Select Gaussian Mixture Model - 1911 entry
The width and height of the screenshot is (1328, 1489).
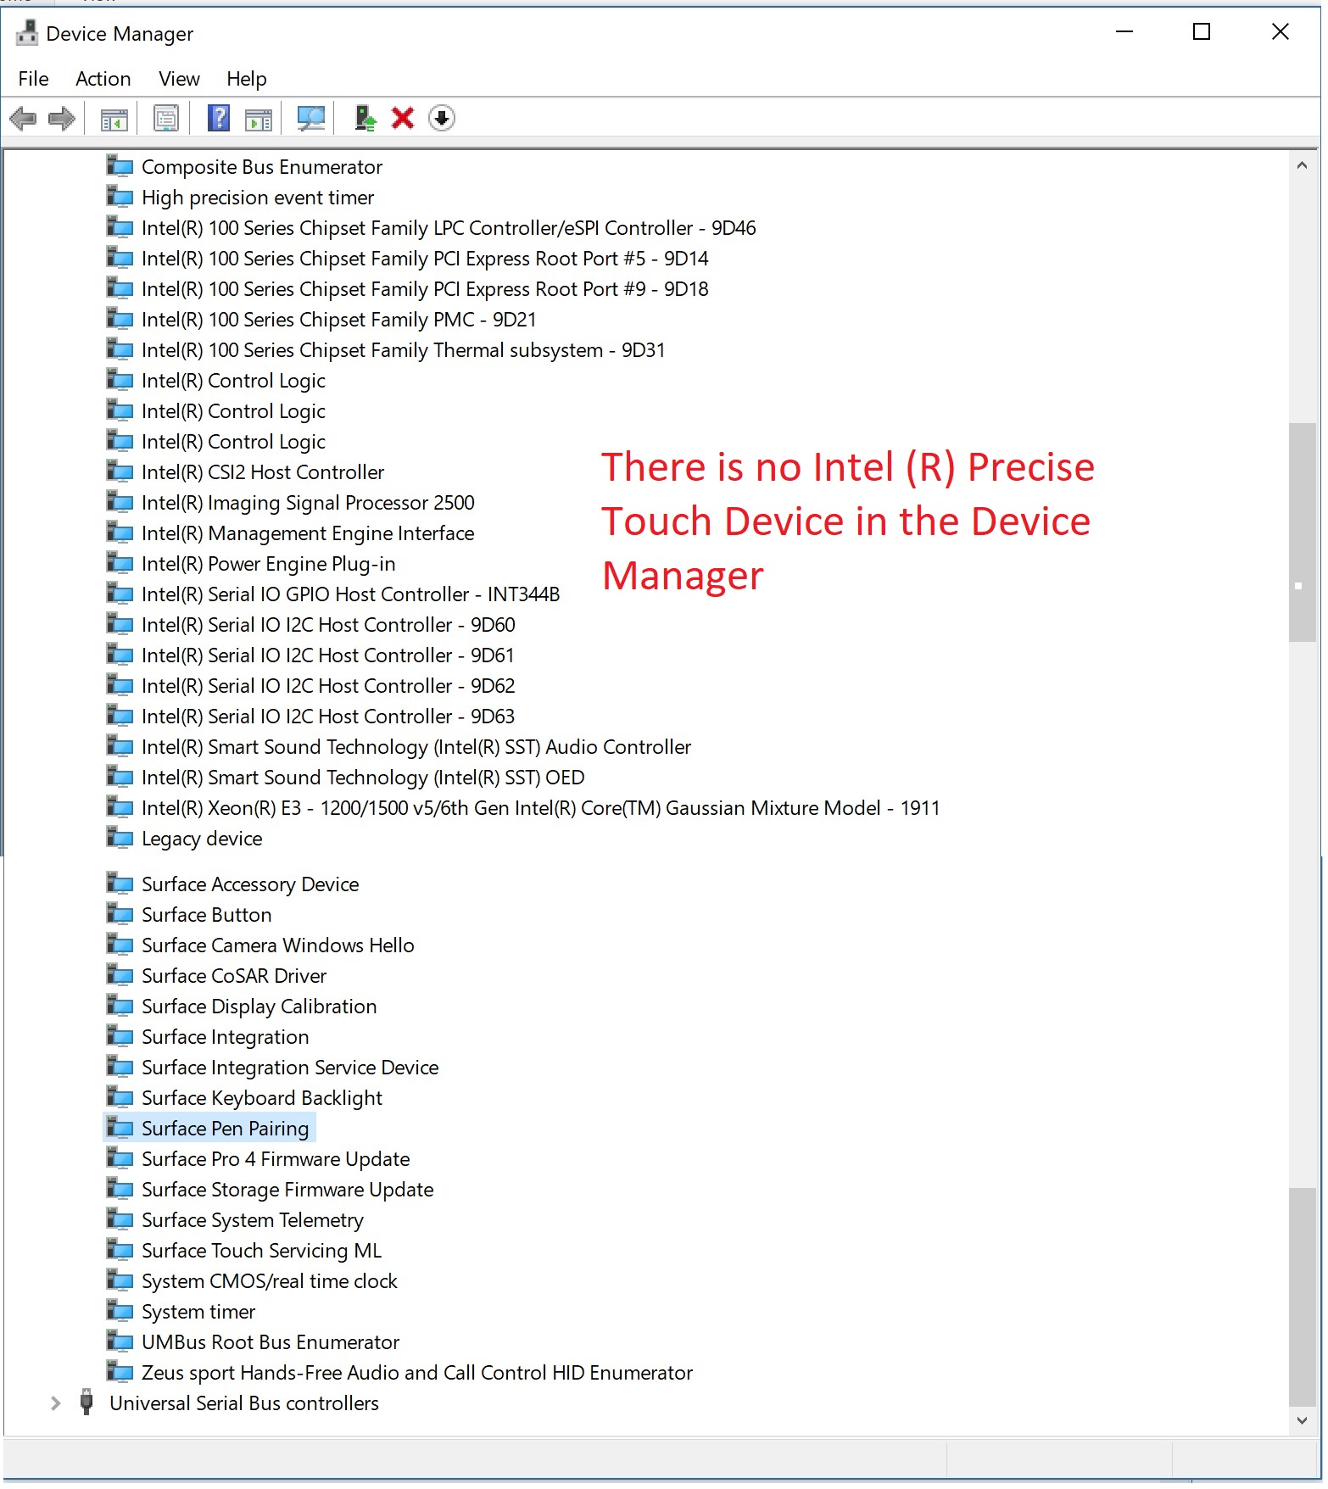pyautogui.click(x=541, y=807)
